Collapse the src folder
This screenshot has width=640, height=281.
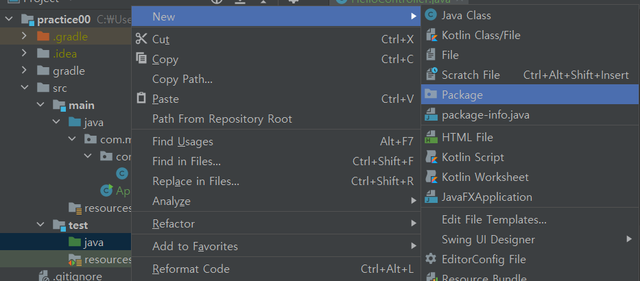[x=25, y=88]
